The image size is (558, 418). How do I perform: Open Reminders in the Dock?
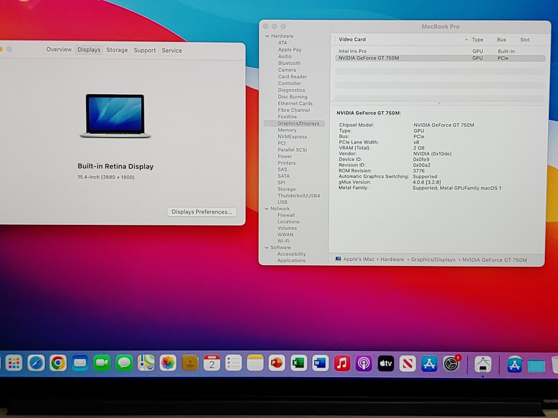(x=233, y=363)
